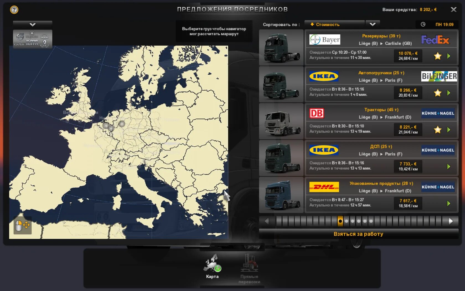Switch to the Прямые перевозки tab
This screenshot has width=465, height=291.
(249, 269)
